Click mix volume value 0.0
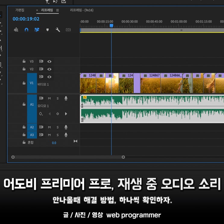 tap(54, 143)
